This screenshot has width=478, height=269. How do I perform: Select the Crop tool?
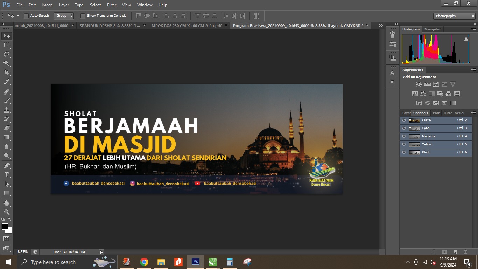click(x=7, y=73)
